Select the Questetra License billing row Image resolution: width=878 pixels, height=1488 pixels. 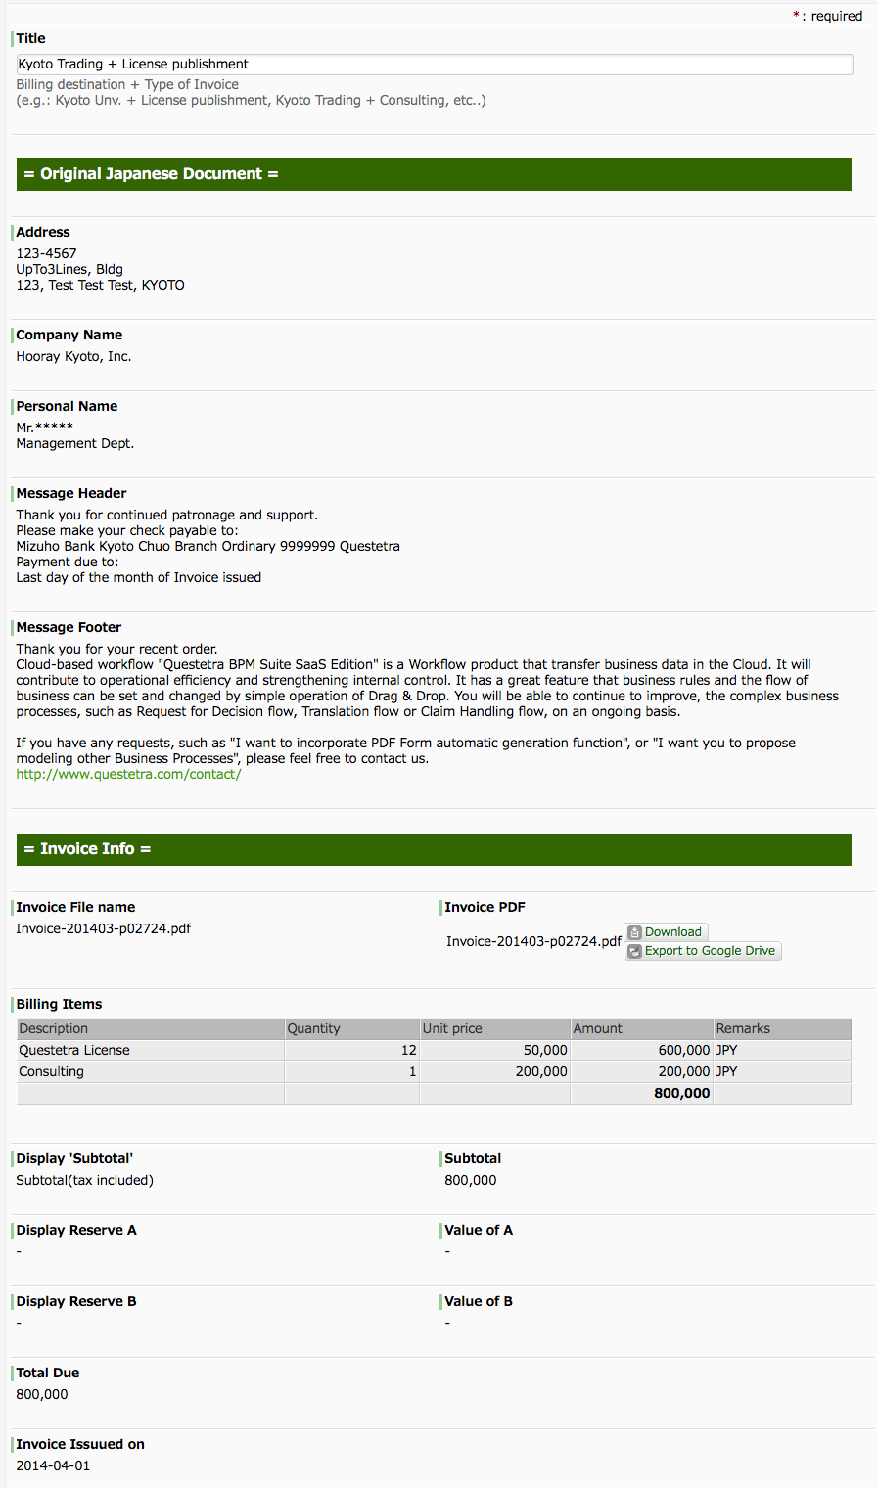coord(434,1049)
